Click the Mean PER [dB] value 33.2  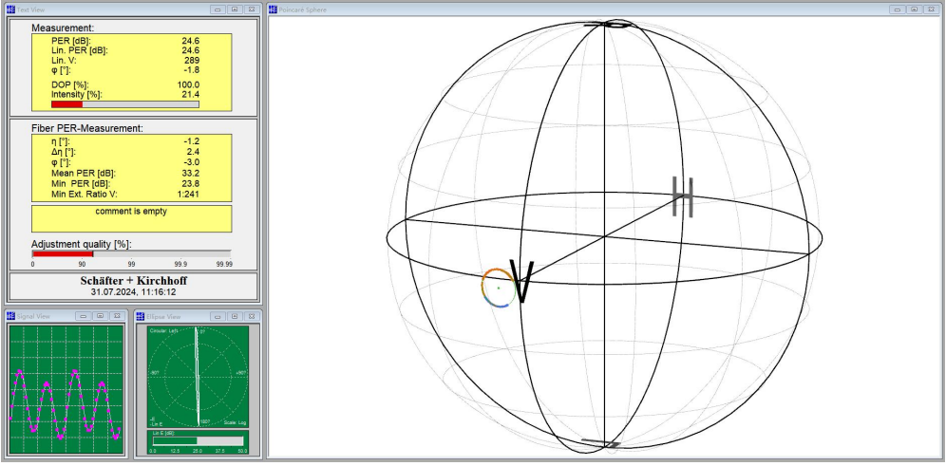point(191,173)
